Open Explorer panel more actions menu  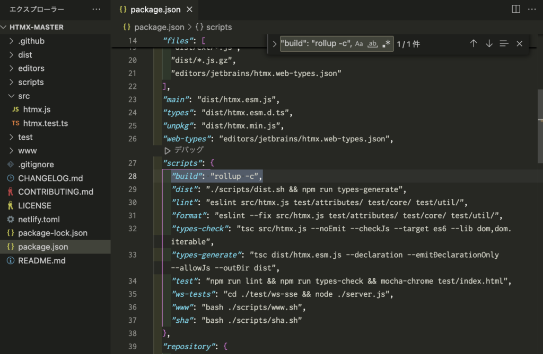[x=96, y=10]
